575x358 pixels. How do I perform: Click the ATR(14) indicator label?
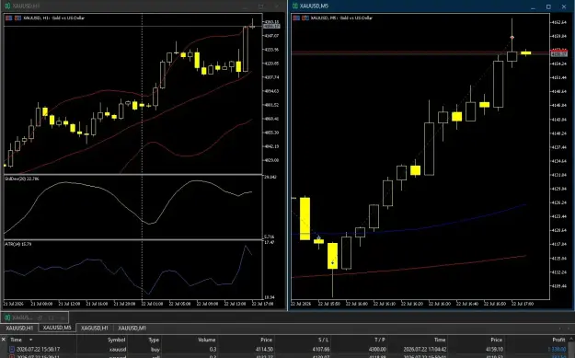pos(18,244)
